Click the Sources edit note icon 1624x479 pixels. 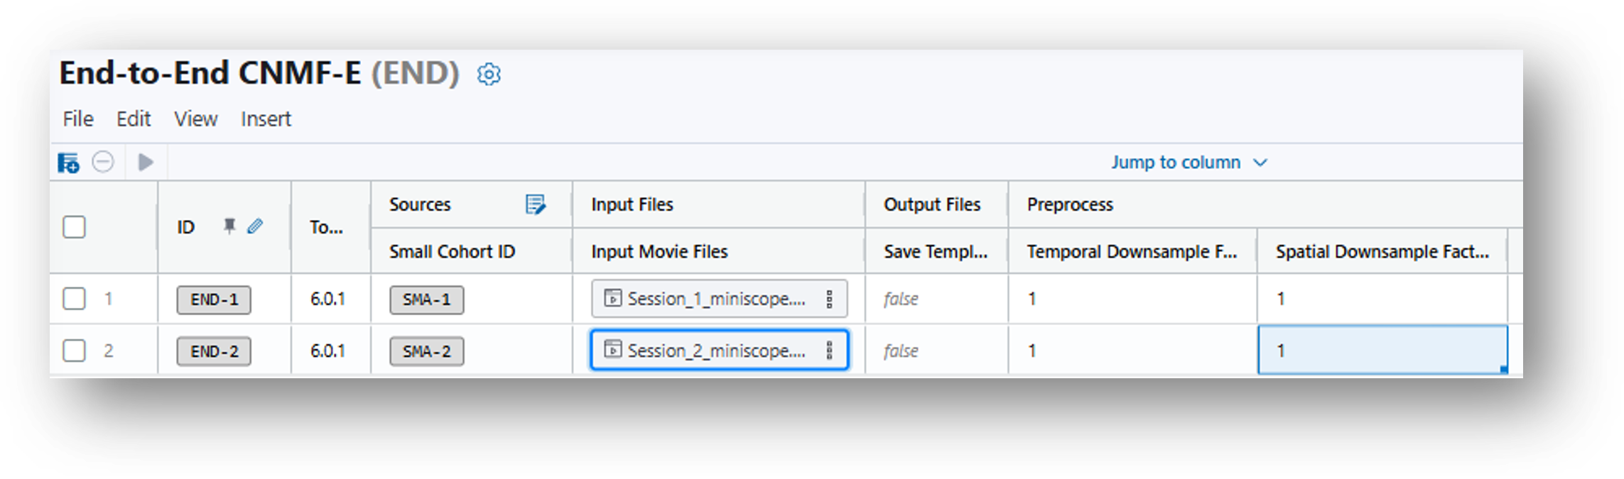pos(535,204)
